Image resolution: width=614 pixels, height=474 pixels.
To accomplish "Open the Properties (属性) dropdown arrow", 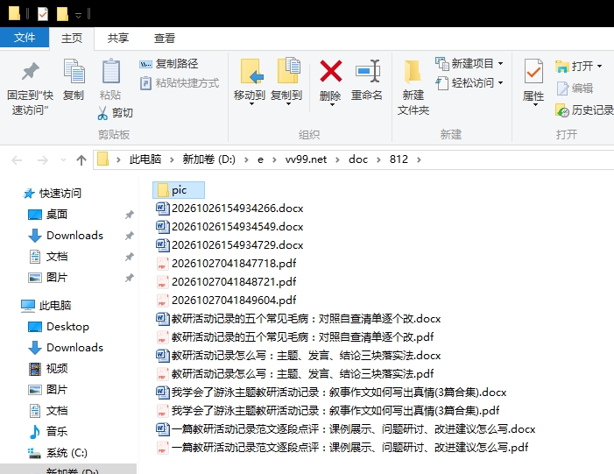I will click(x=534, y=104).
